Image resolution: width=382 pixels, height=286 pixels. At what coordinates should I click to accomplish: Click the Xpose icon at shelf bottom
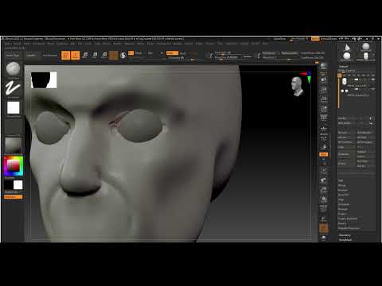324,238
